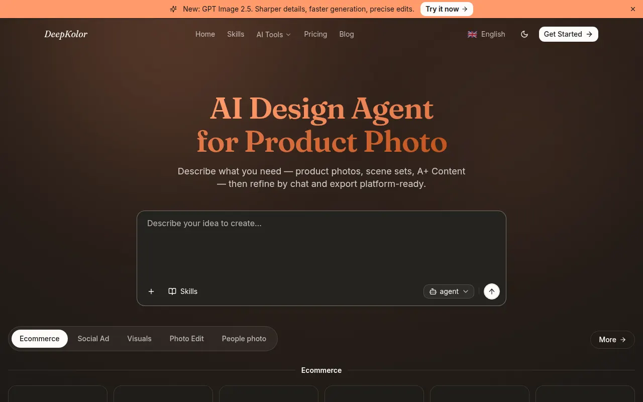Select the Ecommerce tab
Viewport: 643px width, 402px height.
40,339
